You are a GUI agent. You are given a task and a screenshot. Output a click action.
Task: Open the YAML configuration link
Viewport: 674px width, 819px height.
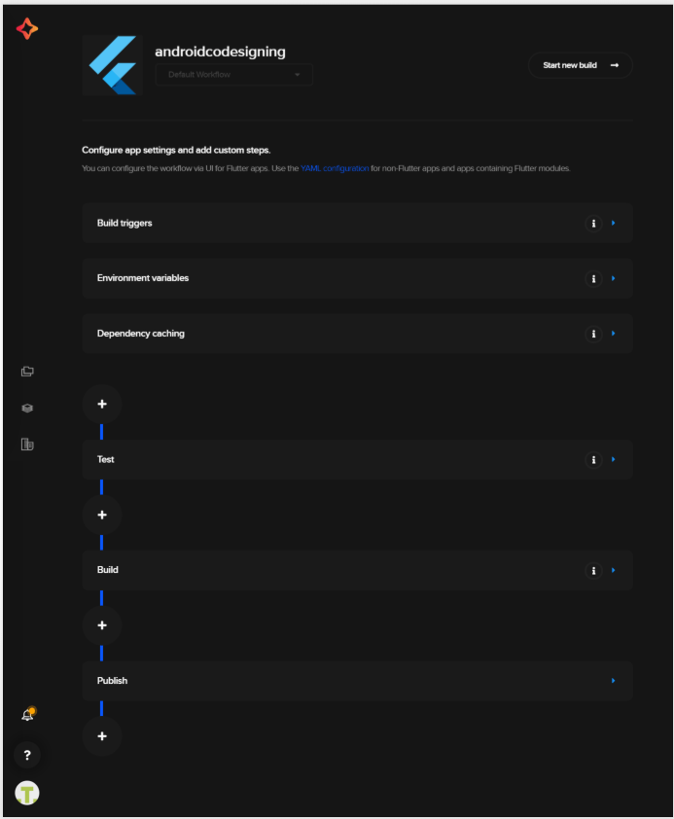335,168
